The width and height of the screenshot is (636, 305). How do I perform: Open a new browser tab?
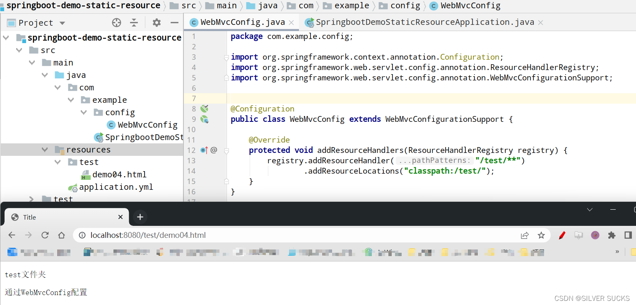[x=140, y=217]
